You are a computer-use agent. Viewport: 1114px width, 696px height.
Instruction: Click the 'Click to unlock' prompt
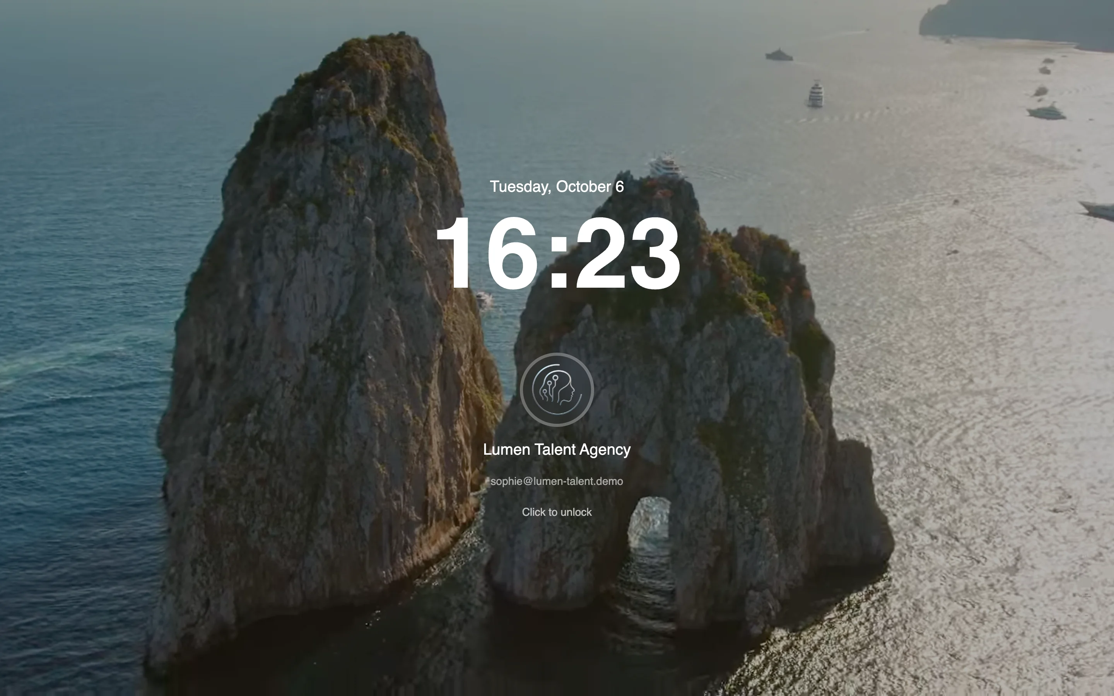(557, 512)
